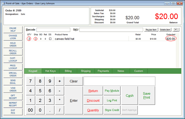Click the Store Credit button
Image resolution: width=185 pixels, height=119 pixels.
(112, 110)
